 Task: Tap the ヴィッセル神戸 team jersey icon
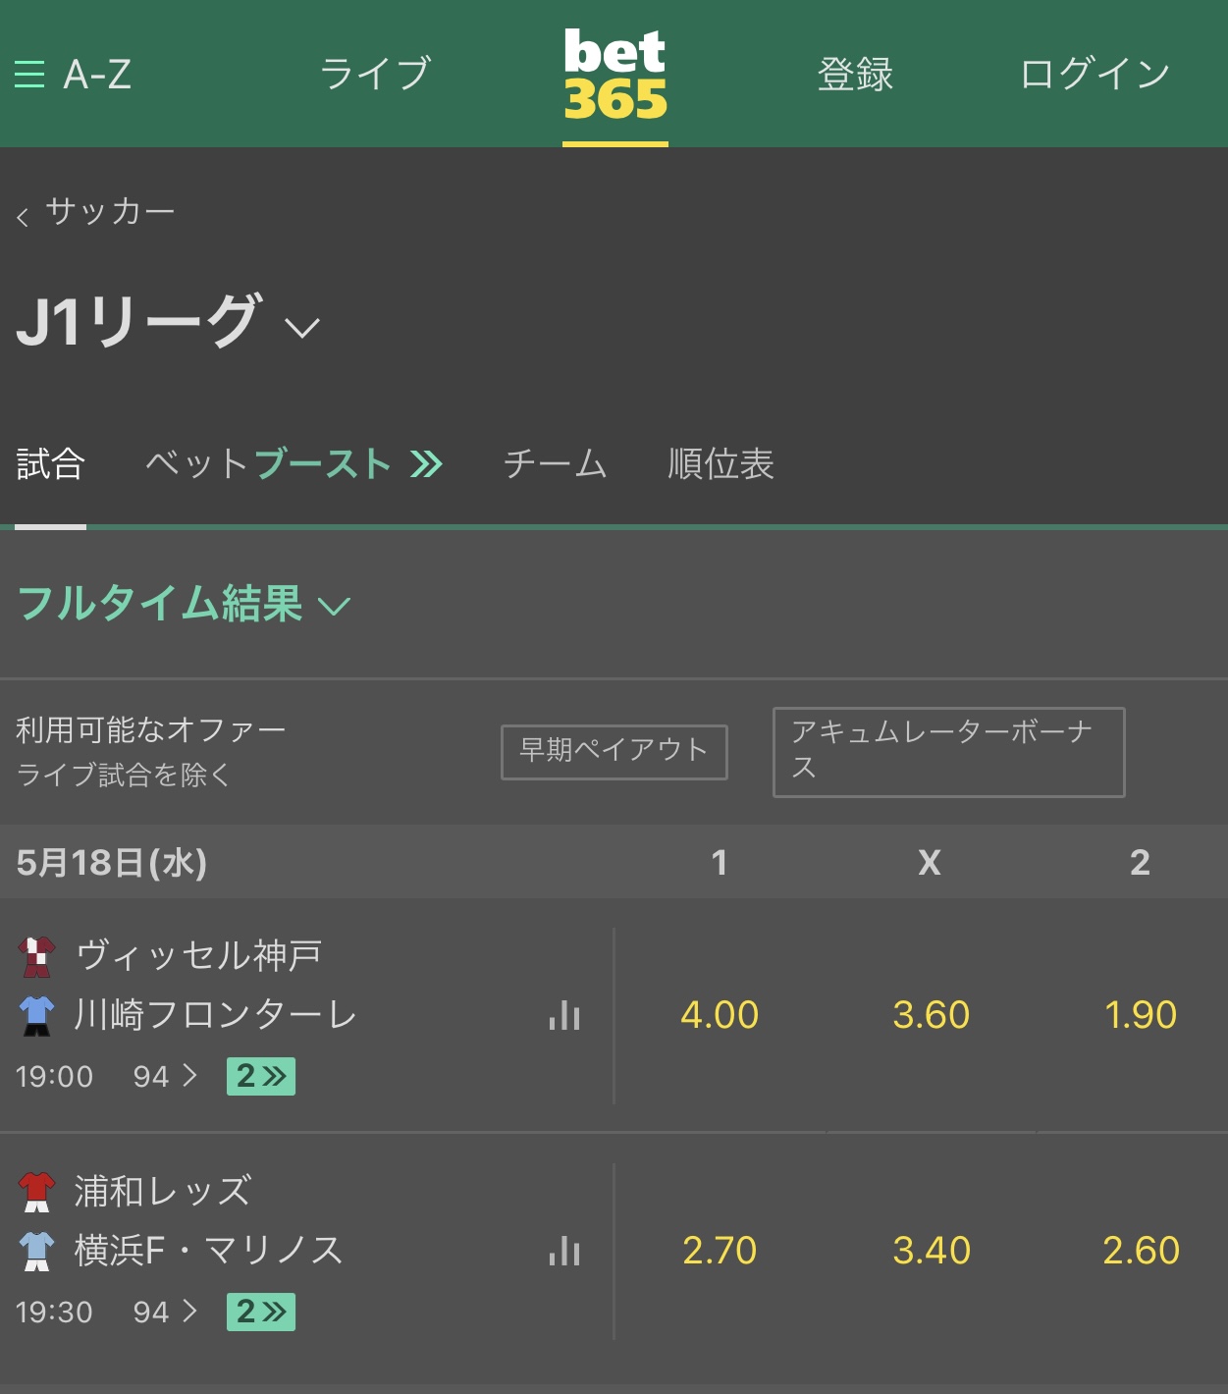coord(37,956)
